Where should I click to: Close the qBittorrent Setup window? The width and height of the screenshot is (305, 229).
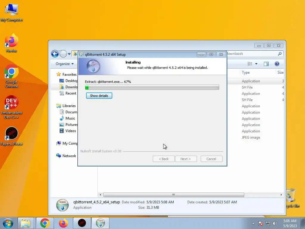tap(221, 55)
